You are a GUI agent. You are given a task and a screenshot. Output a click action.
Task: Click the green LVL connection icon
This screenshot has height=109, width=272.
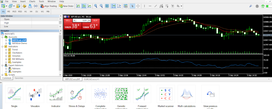[263, 6]
